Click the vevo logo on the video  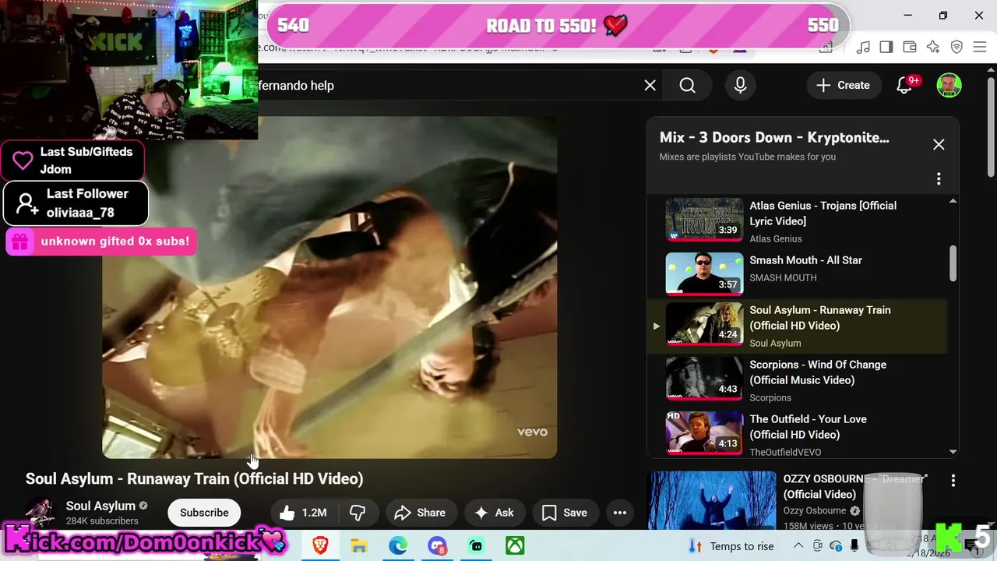click(532, 432)
